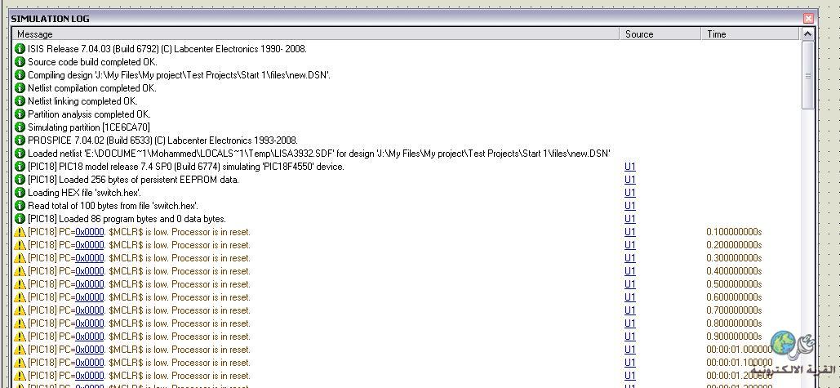This screenshot has width=840, height=388.
Task: Select the time value 0.600000000s
Action: (x=734, y=297)
